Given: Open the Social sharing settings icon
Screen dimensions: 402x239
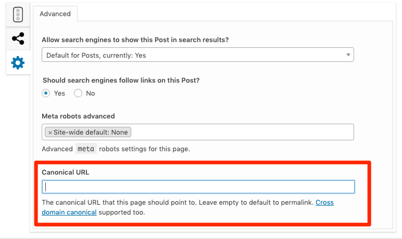Looking at the screenshot, I should (x=18, y=38).
